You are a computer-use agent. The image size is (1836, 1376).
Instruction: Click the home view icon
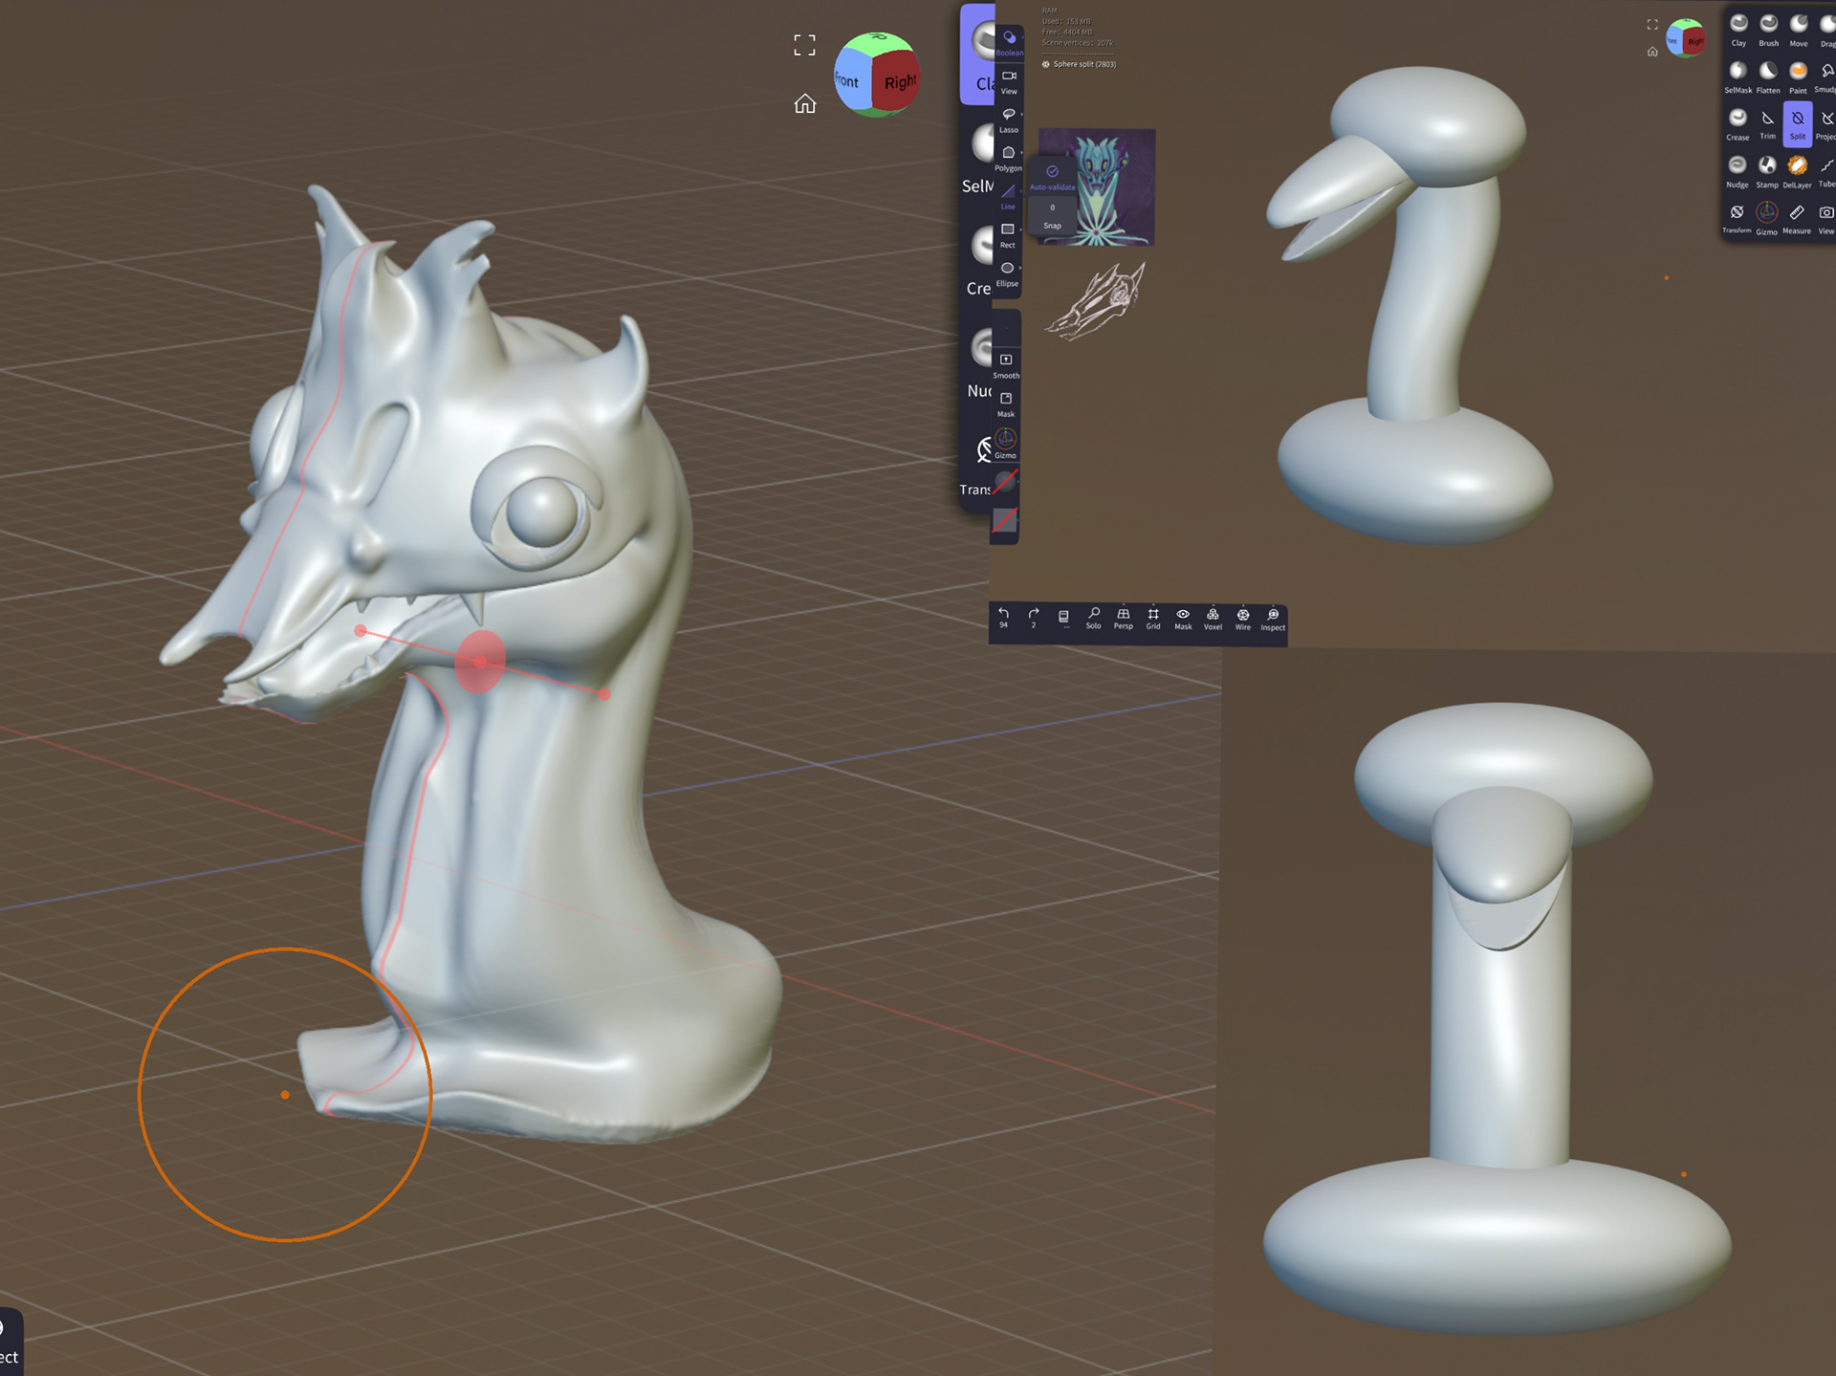coord(805,103)
